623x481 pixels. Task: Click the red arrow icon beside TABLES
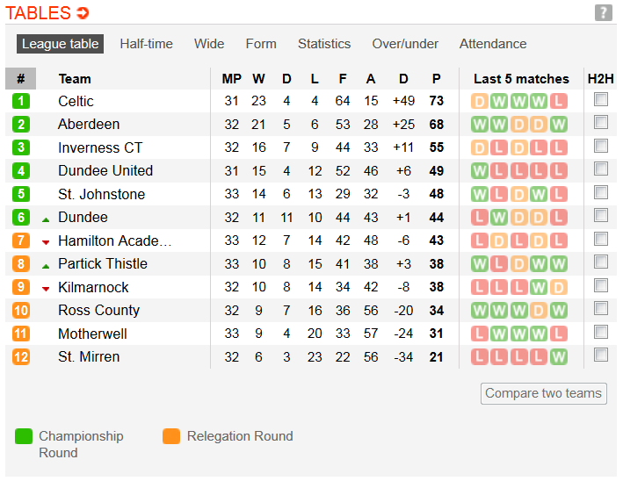click(x=83, y=13)
